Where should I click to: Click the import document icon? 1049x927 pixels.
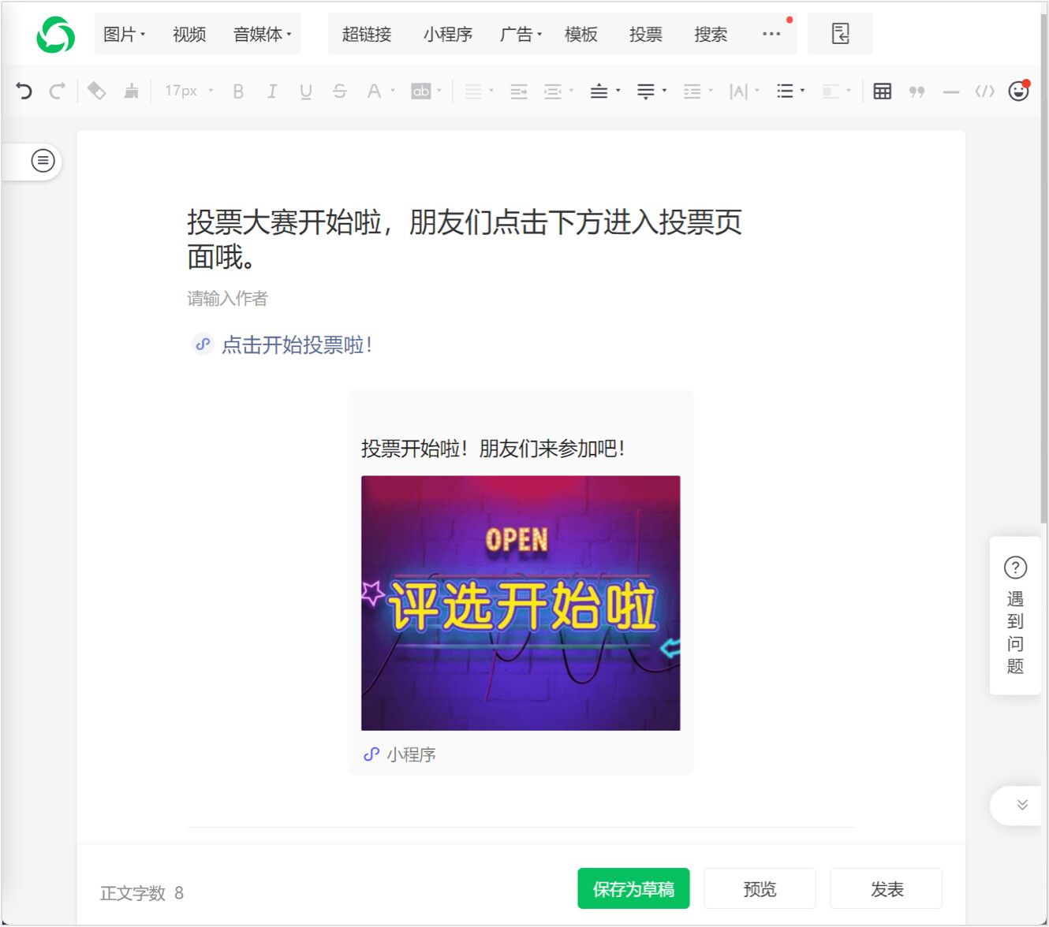pos(841,34)
